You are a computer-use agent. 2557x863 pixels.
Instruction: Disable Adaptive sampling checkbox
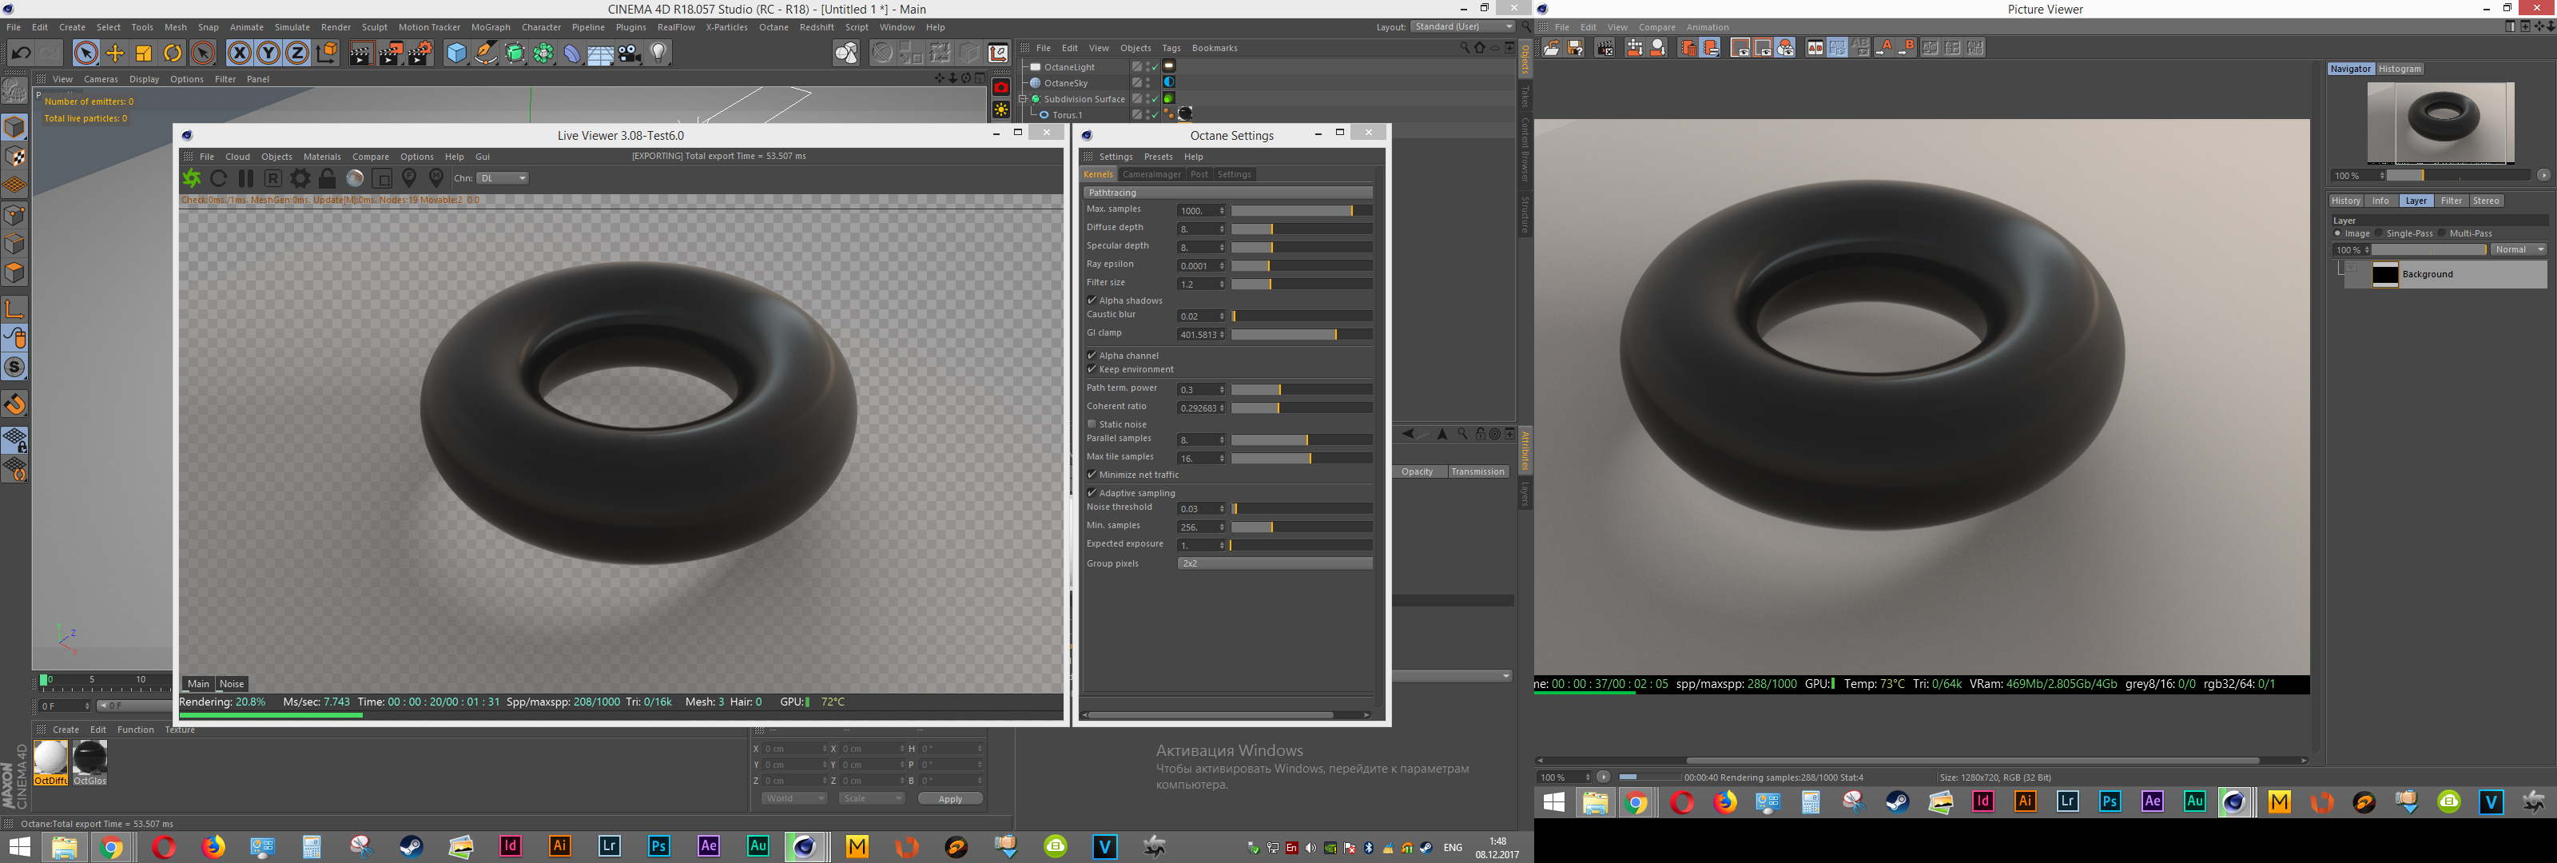pyautogui.click(x=1092, y=492)
